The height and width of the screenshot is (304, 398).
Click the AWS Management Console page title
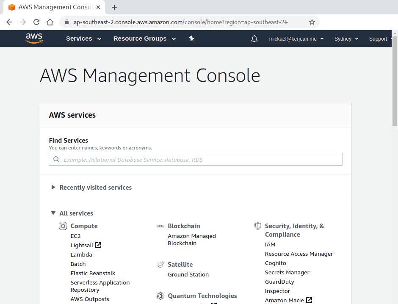[x=150, y=75]
